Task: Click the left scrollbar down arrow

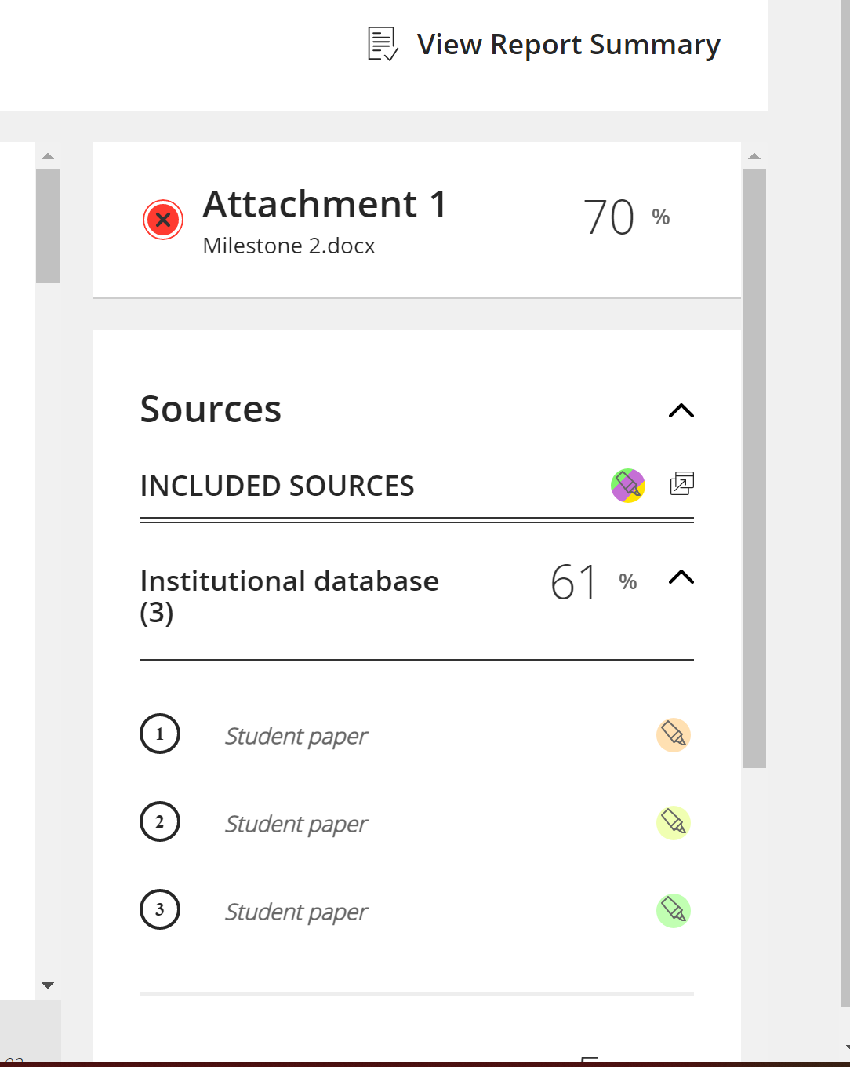Action: pyautogui.click(x=48, y=985)
